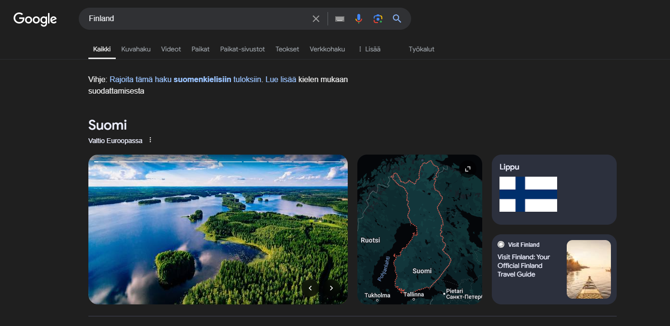Click the Valtio Euroopassa subtitle
The image size is (670, 326).
[115, 141]
